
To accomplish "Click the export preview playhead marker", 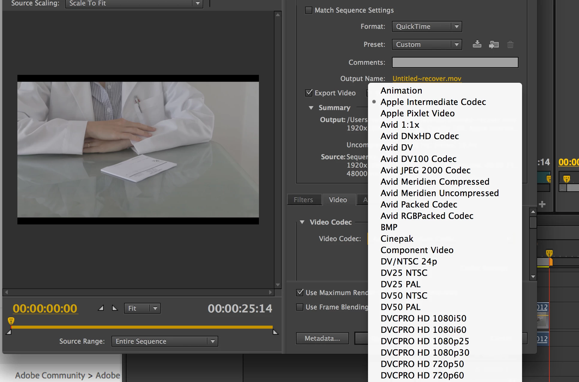I will coord(11,321).
